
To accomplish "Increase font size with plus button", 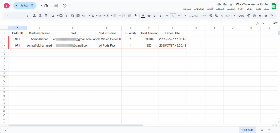I will point(167,16).
